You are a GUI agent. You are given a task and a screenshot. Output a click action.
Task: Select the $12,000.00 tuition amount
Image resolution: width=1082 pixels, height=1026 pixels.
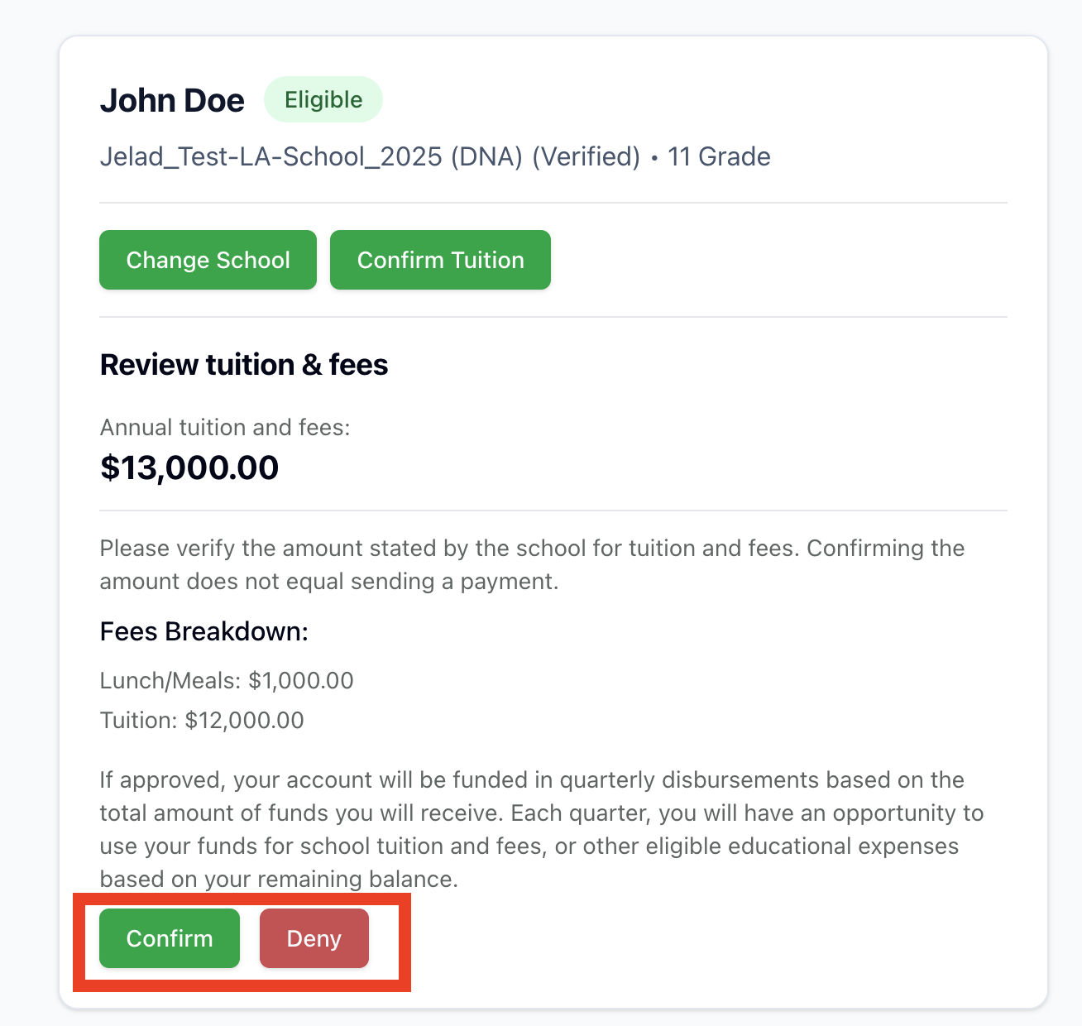pyautogui.click(x=245, y=720)
